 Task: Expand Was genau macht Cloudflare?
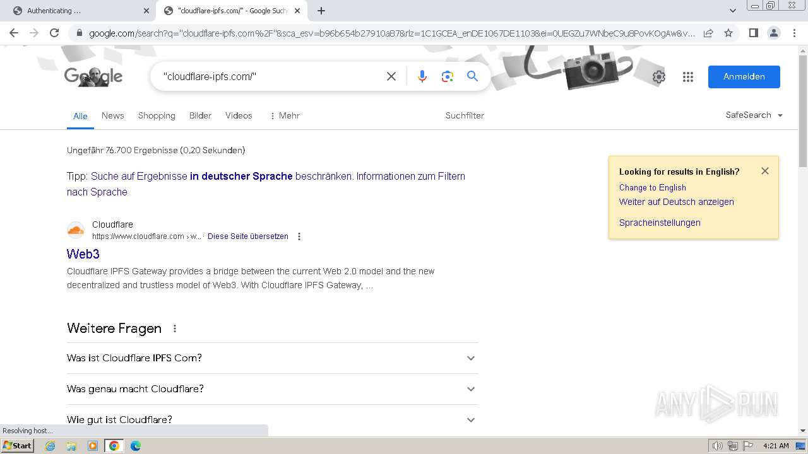click(272, 389)
